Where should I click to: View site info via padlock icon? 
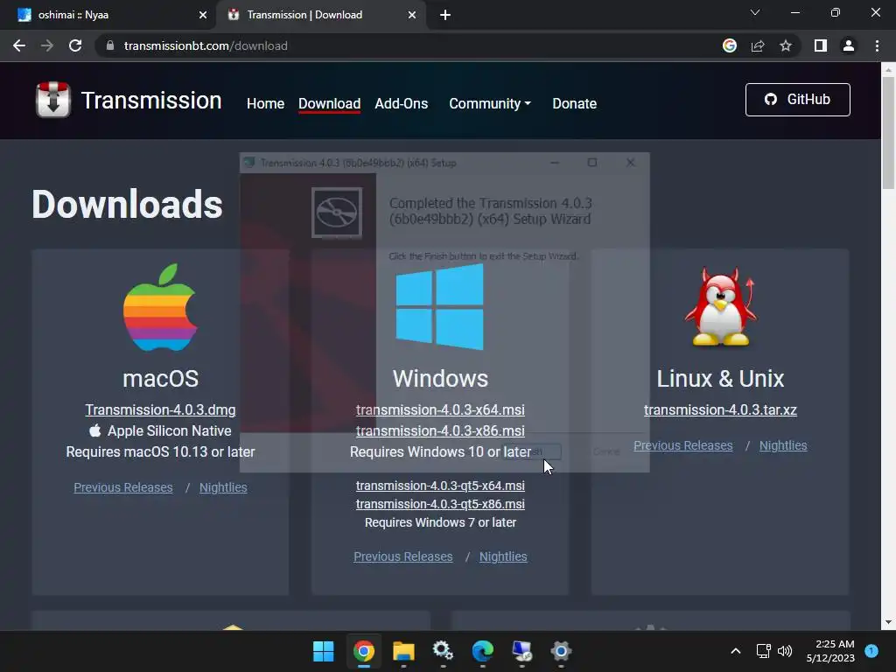[x=110, y=45]
